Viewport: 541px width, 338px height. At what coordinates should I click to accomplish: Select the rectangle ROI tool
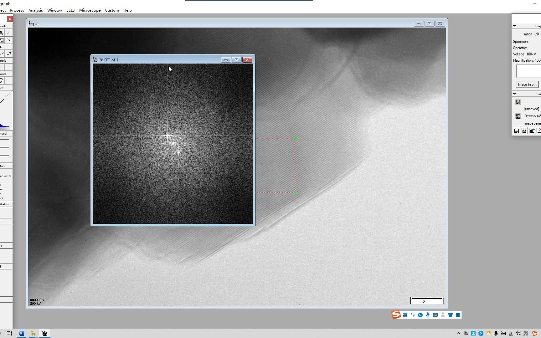coord(2,40)
